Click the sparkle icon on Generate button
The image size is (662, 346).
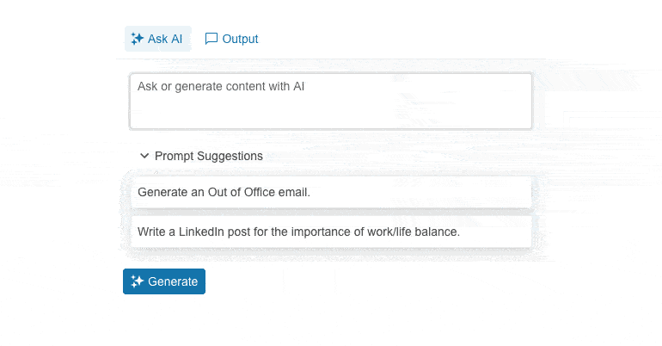pyautogui.click(x=138, y=281)
